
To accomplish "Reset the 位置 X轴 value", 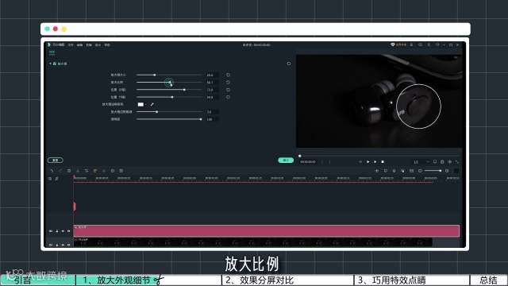I will tap(228, 90).
